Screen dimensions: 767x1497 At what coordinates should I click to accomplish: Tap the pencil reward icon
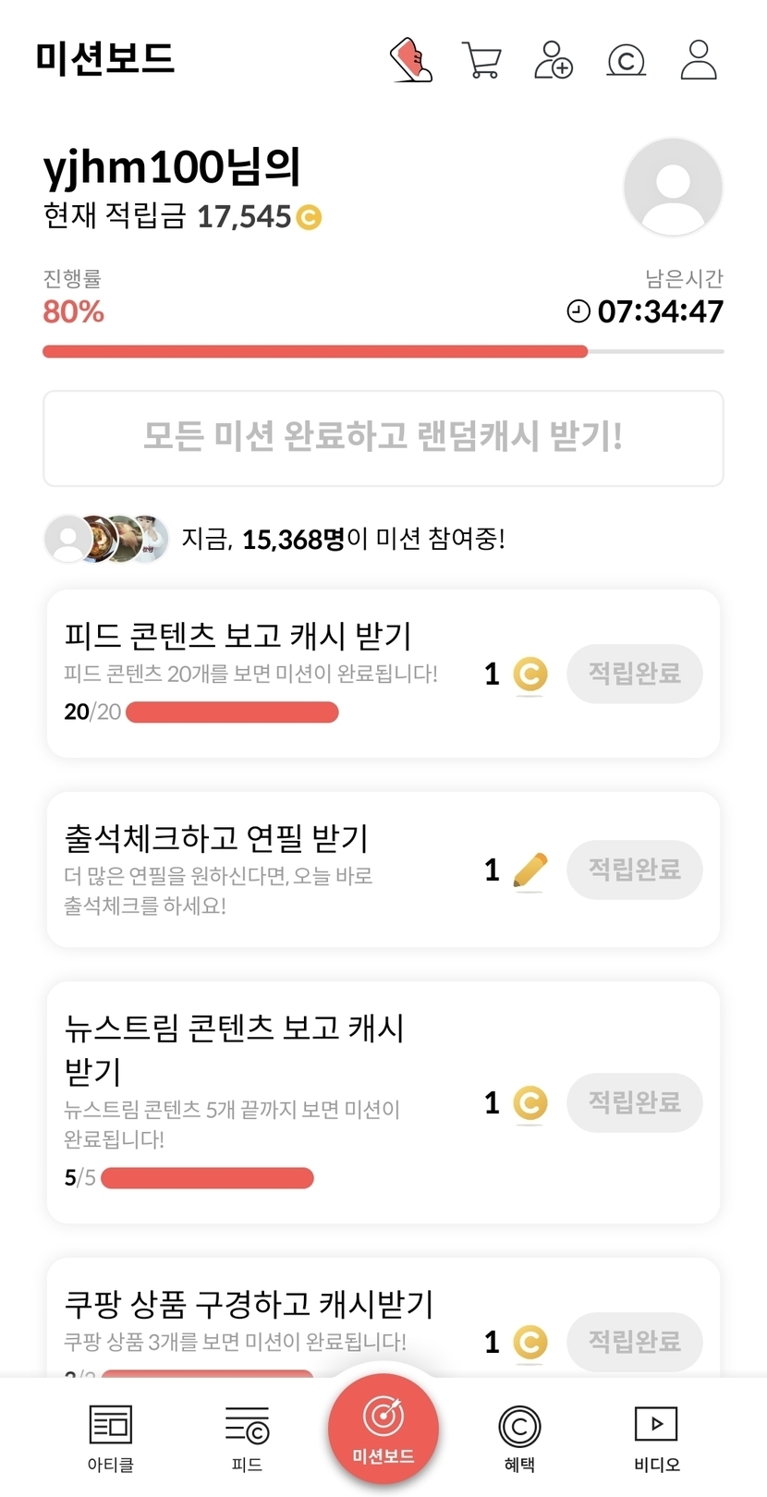pos(530,870)
